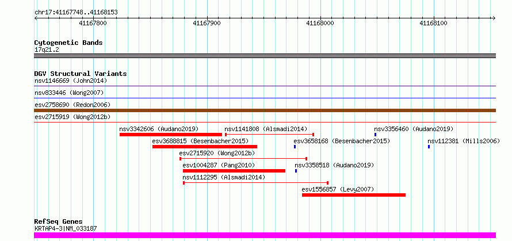Click the nsv833446 (Wong2007) label

(69, 93)
